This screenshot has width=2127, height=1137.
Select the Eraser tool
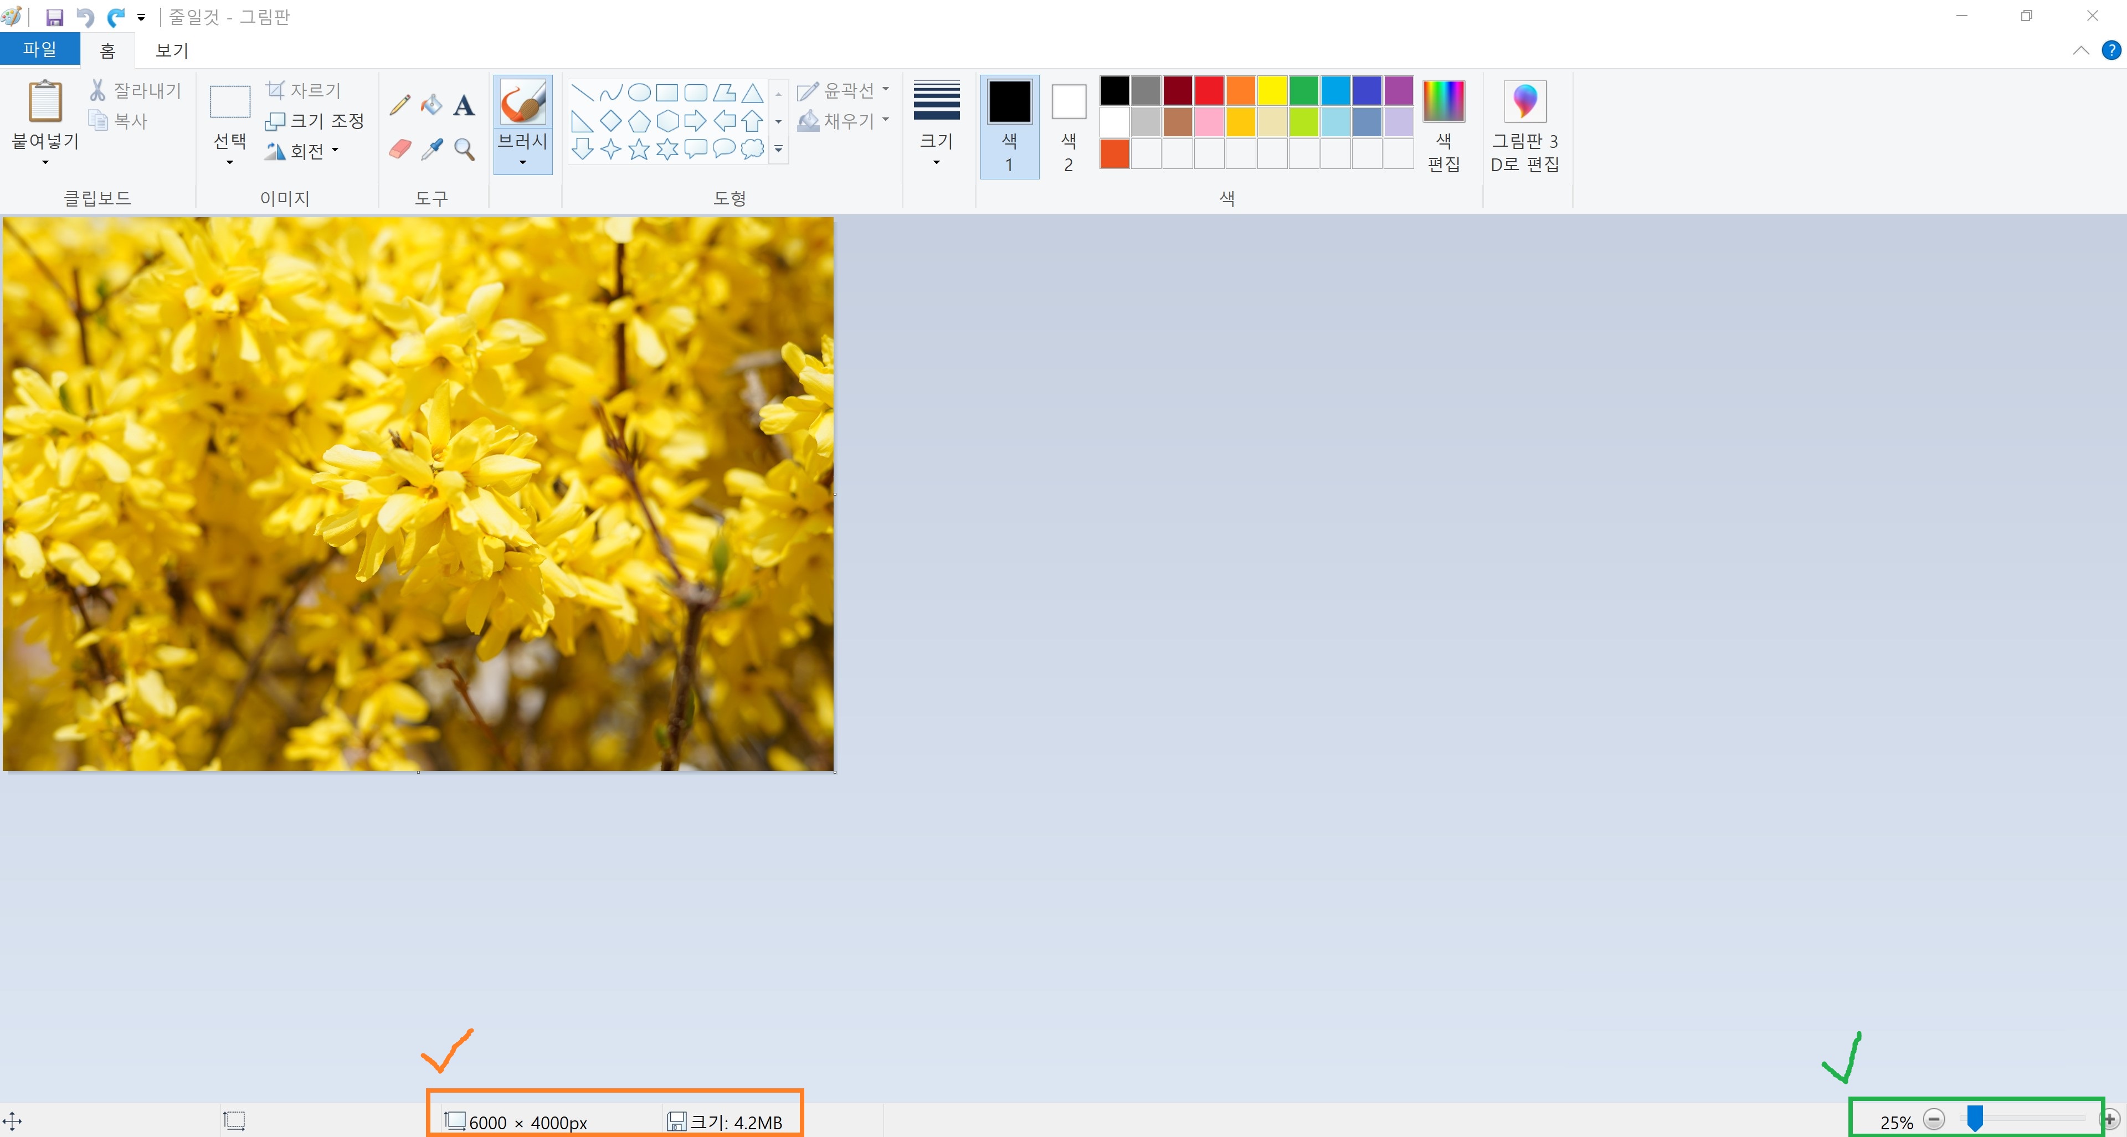pyautogui.click(x=399, y=150)
